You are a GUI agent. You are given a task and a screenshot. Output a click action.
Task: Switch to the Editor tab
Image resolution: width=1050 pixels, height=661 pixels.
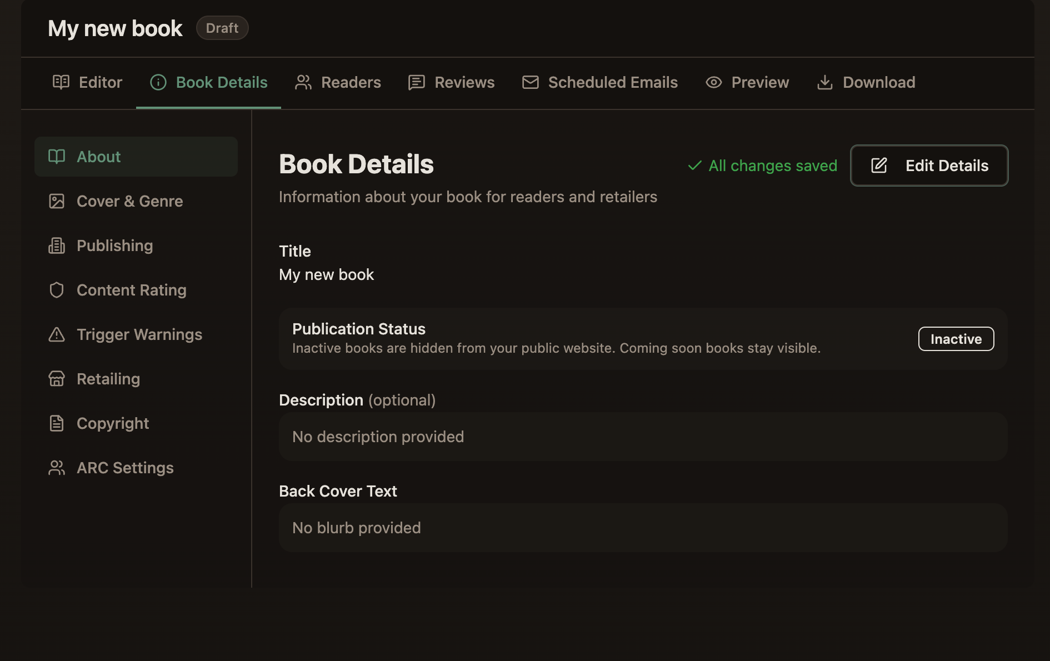87,82
